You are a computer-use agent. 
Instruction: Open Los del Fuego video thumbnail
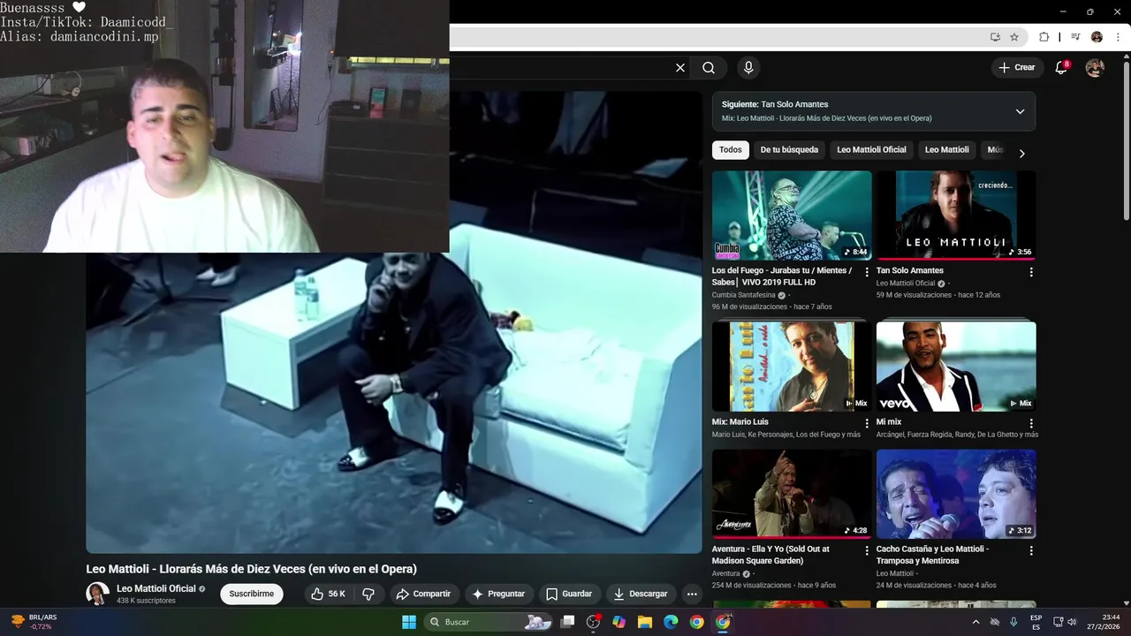tap(792, 216)
